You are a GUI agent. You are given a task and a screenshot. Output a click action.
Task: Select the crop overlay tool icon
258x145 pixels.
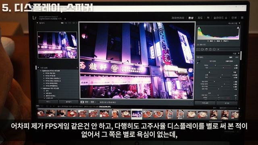point(198,49)
